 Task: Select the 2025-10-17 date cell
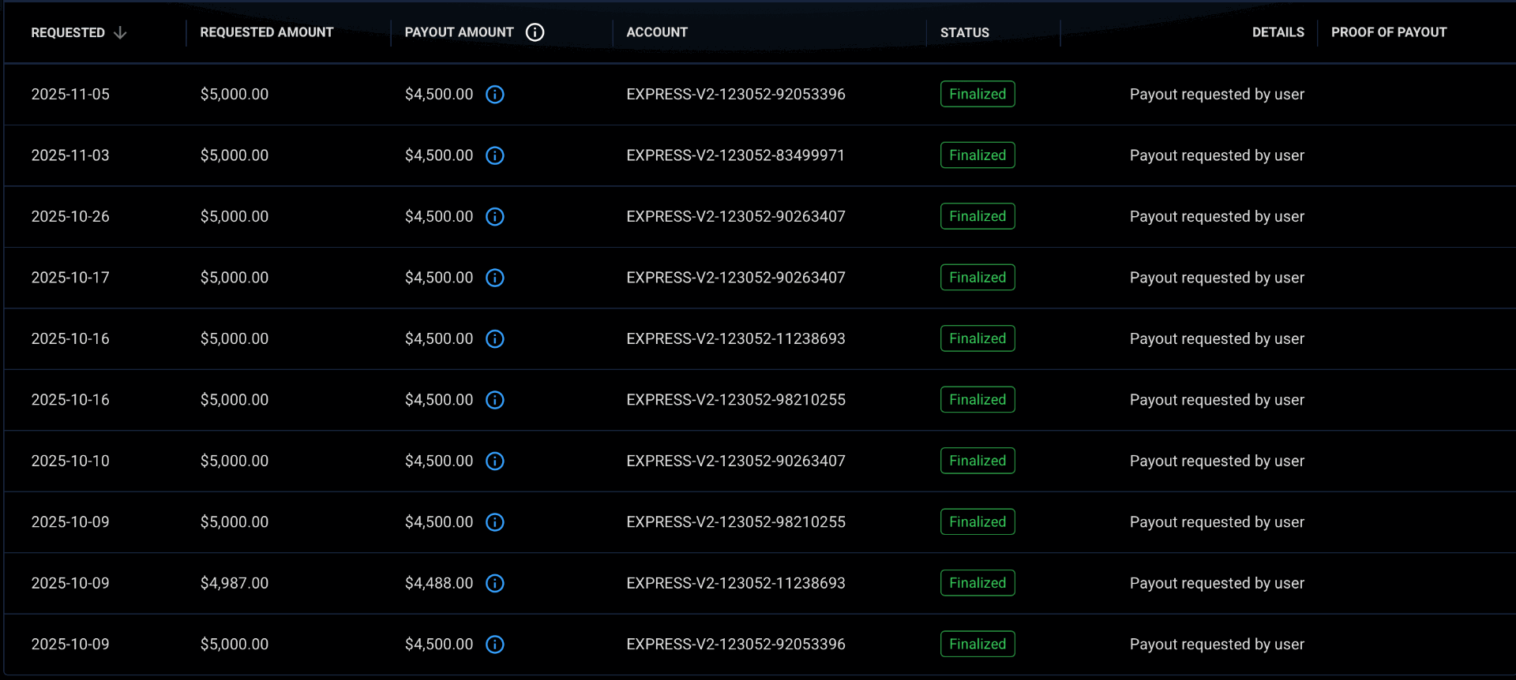click(70, 278)
